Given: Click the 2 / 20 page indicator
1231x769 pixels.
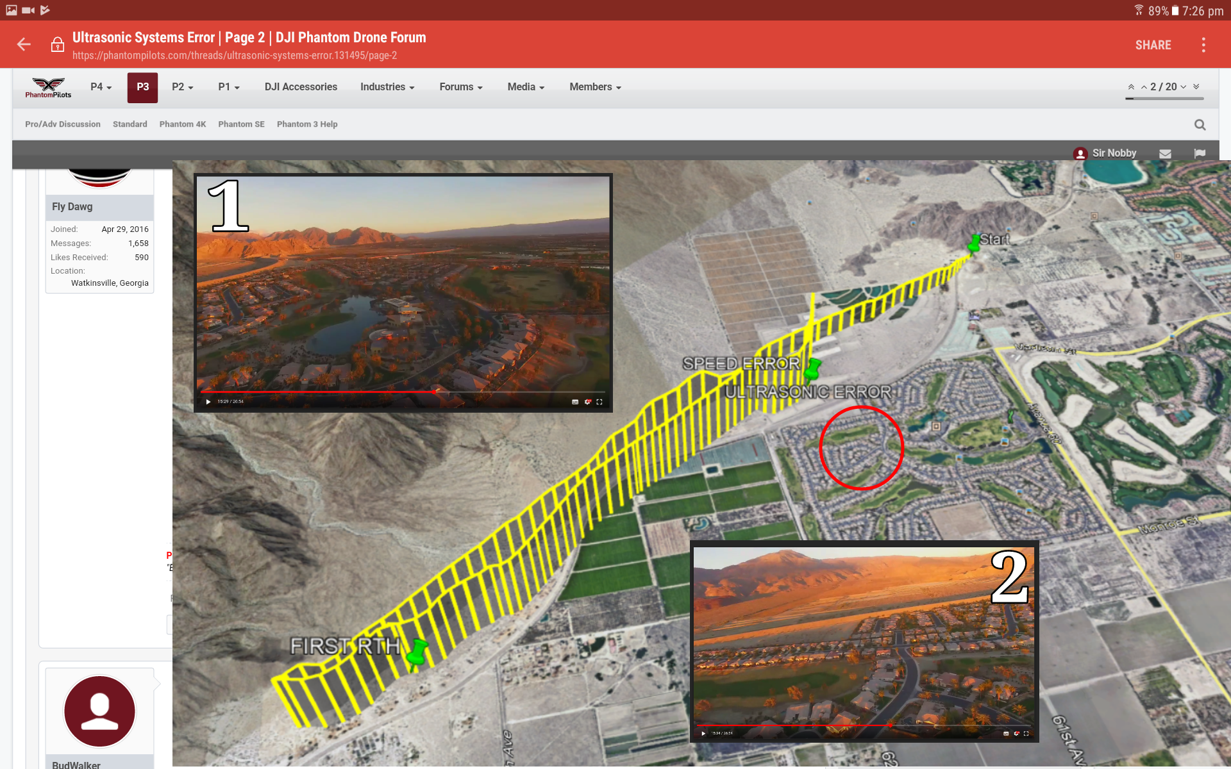Looking at the screenshot, I should [x=1164, y=87].
